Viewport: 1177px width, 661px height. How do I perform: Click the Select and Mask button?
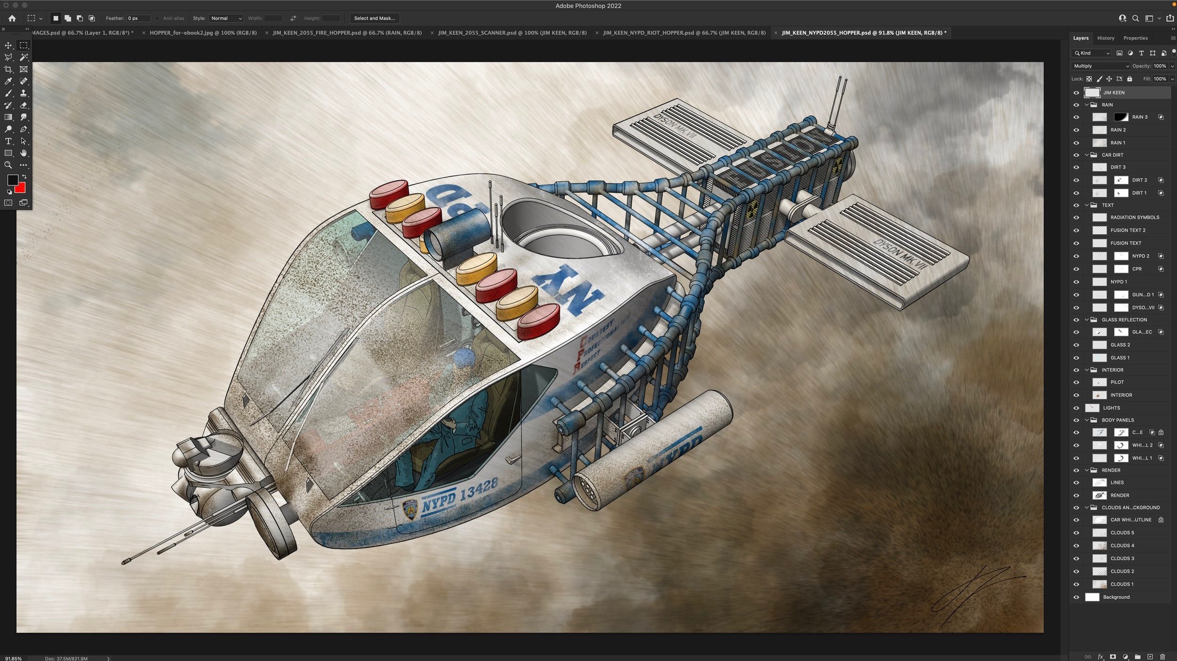pyautogui.click(x=374, y=18)
